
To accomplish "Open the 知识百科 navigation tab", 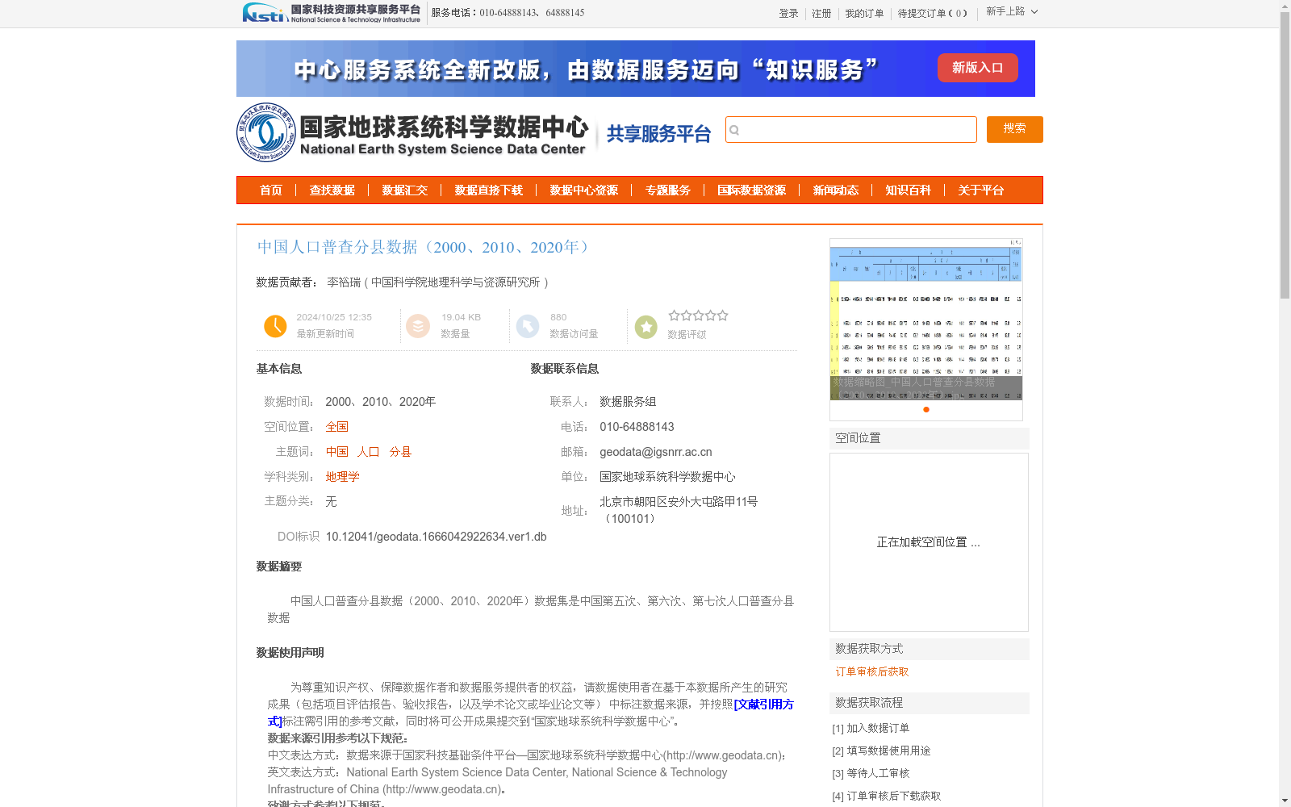I will [x=907, y=190].
